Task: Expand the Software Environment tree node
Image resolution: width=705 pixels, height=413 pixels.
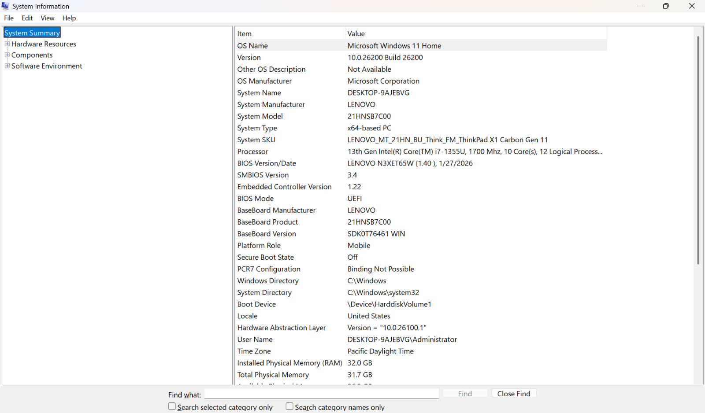Action: [7, 66]
